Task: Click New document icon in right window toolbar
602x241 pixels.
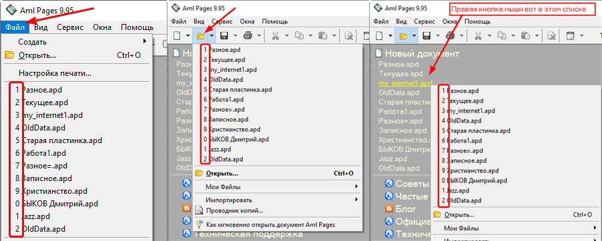Action: (379, 36)
